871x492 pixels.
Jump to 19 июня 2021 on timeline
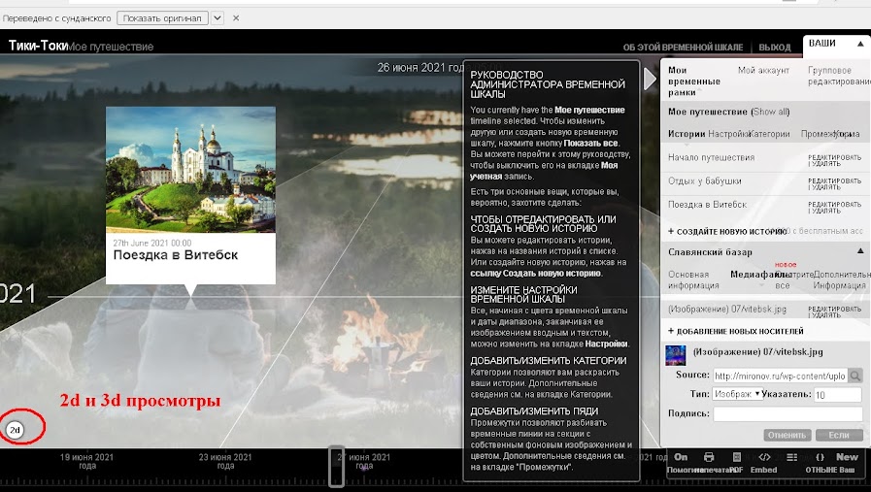tap(86, 461)
